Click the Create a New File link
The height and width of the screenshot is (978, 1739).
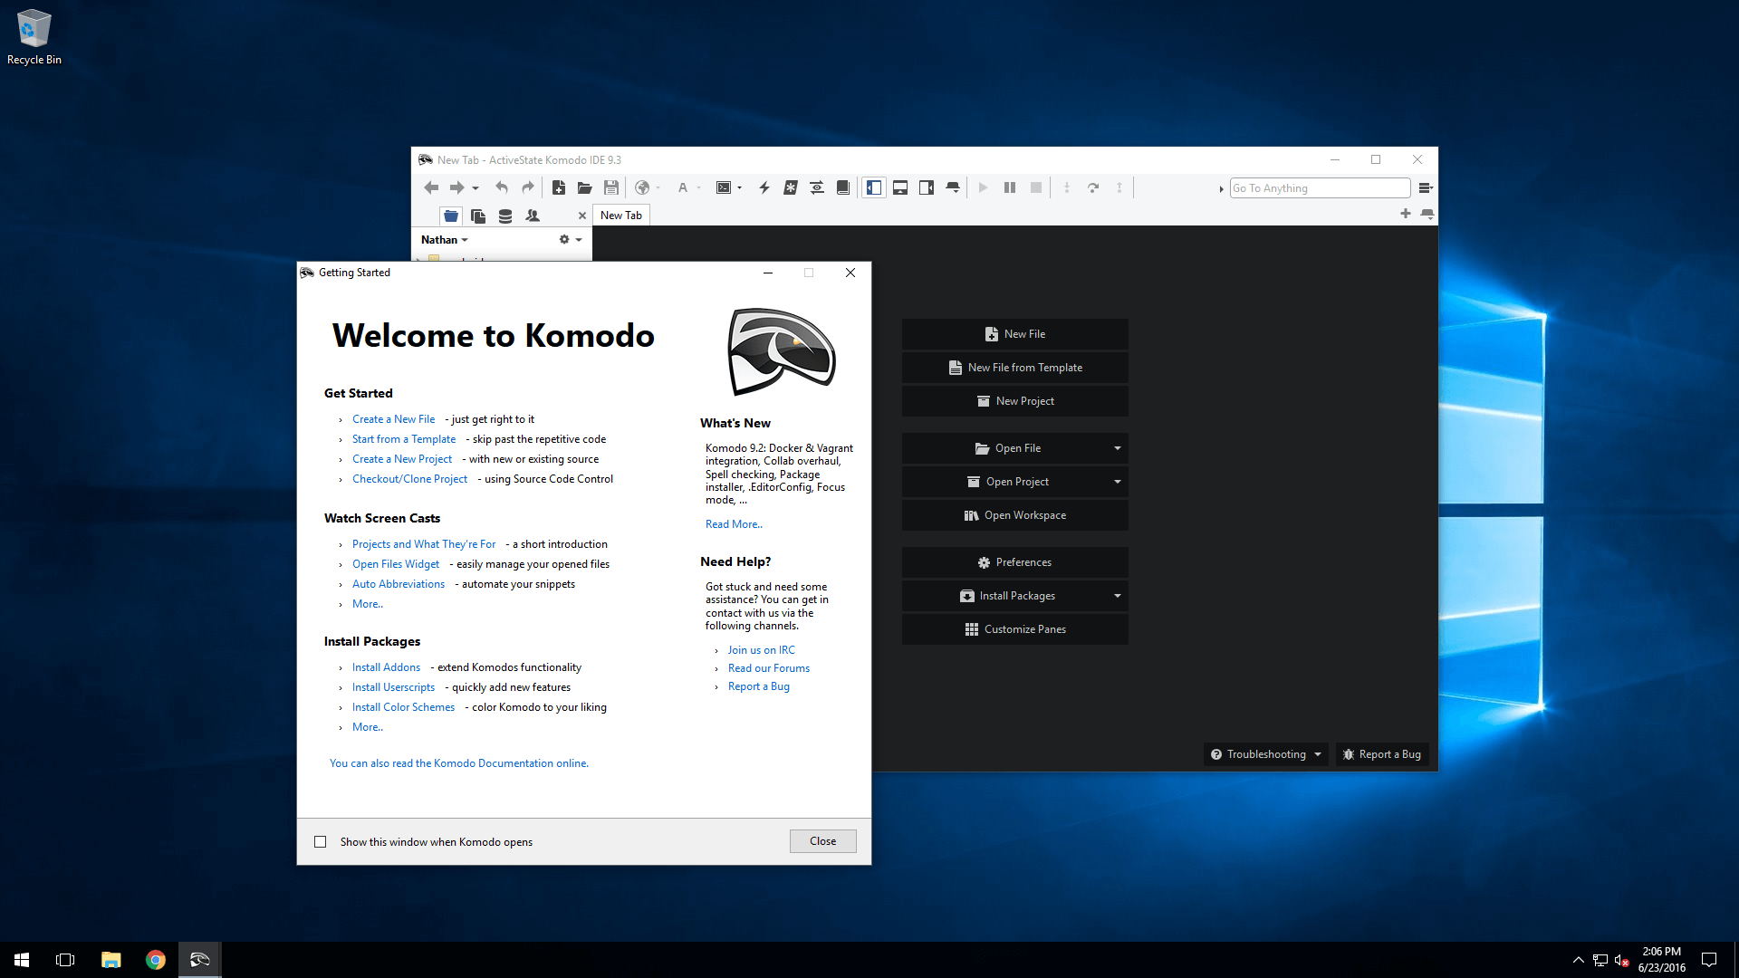pyautogui.click(x=393, y=419)
